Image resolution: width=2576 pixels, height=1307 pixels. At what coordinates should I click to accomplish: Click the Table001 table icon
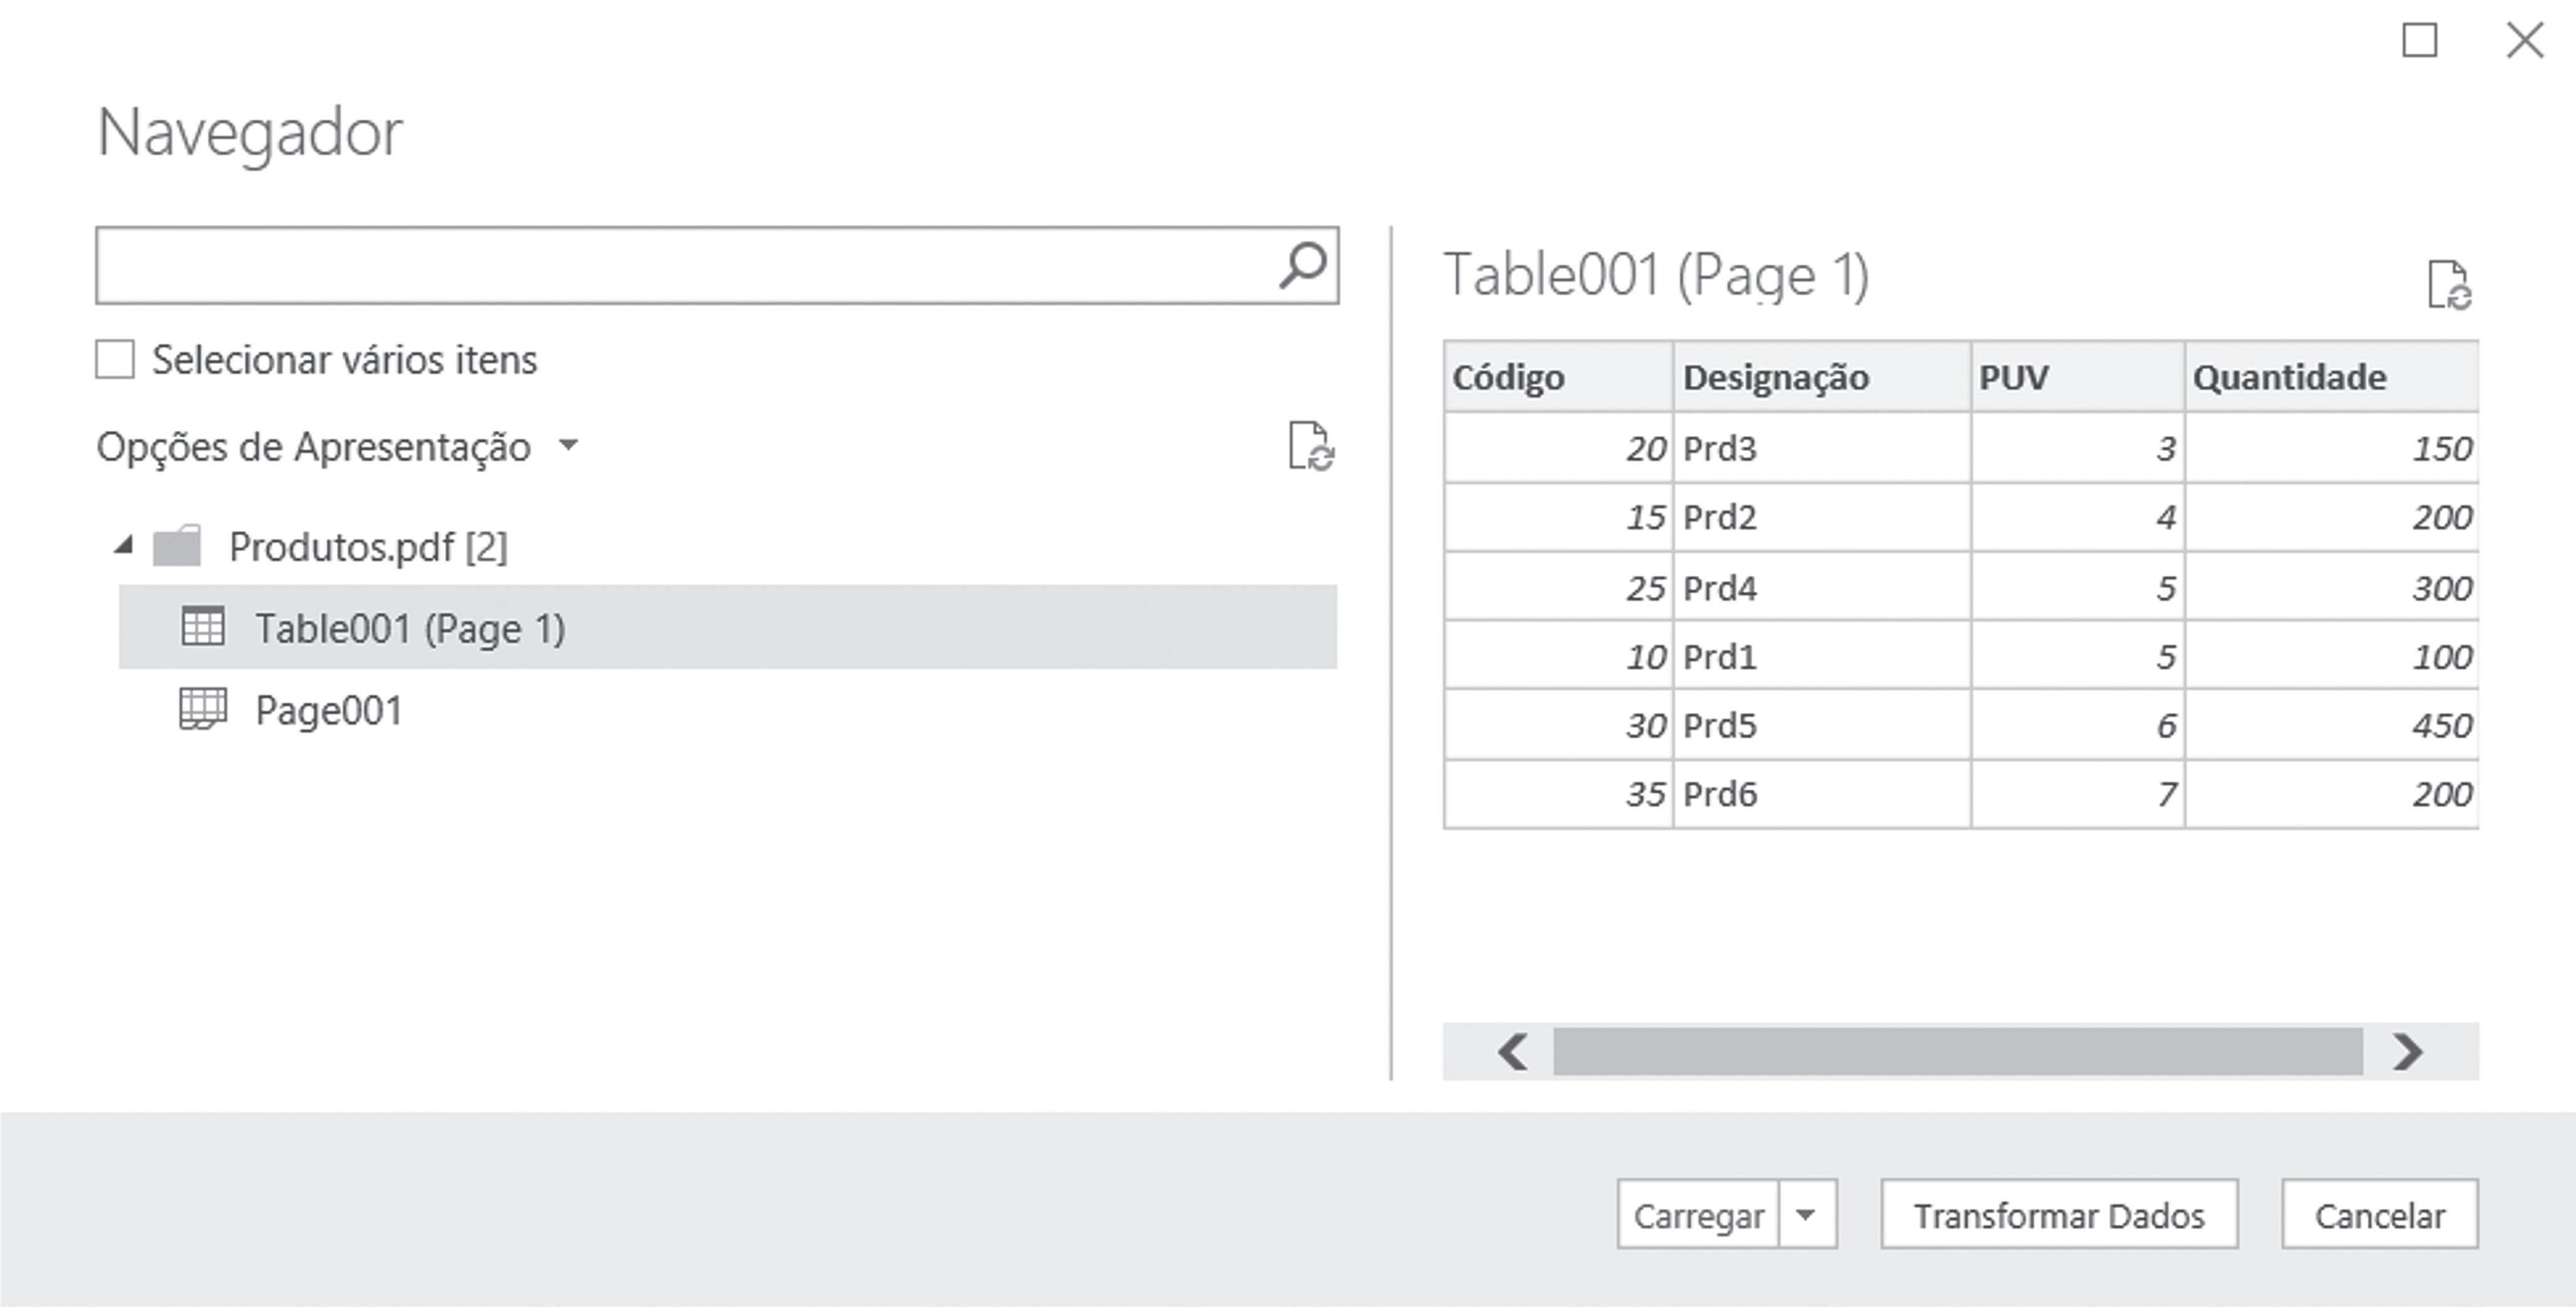click(x=203, y=627)
